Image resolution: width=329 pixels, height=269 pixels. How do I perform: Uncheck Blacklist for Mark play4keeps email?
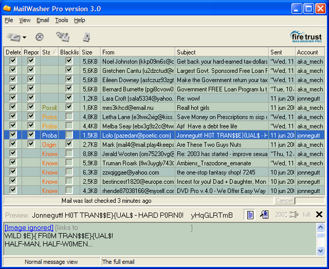[69, 144]
